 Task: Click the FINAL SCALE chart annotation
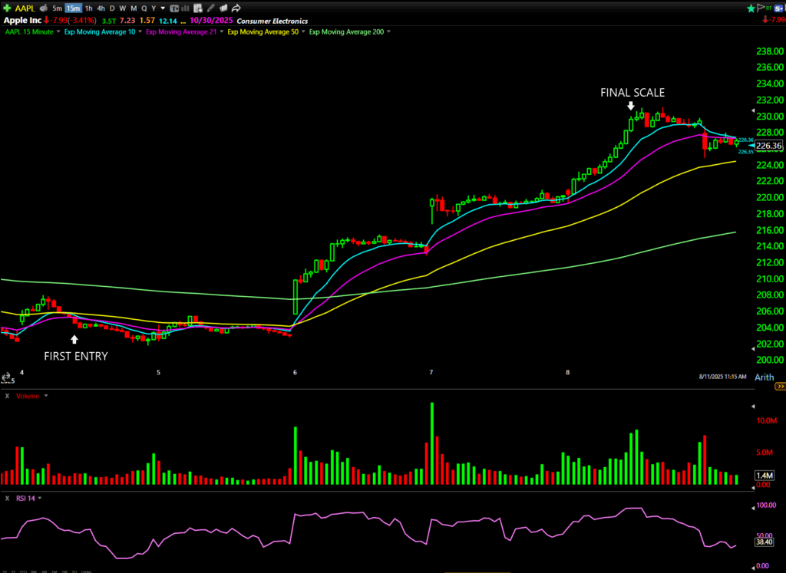(632, 92)
